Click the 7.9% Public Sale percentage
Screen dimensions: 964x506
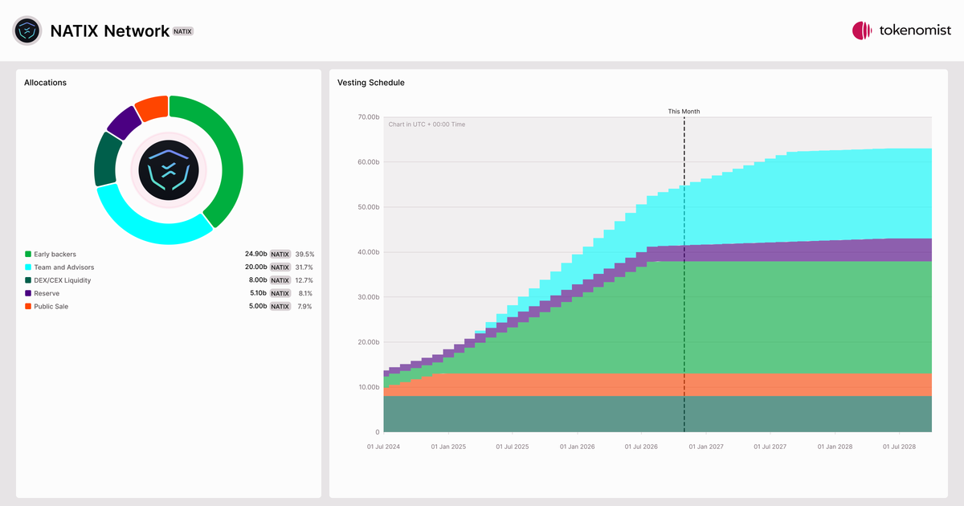click(x=305, y=306)
